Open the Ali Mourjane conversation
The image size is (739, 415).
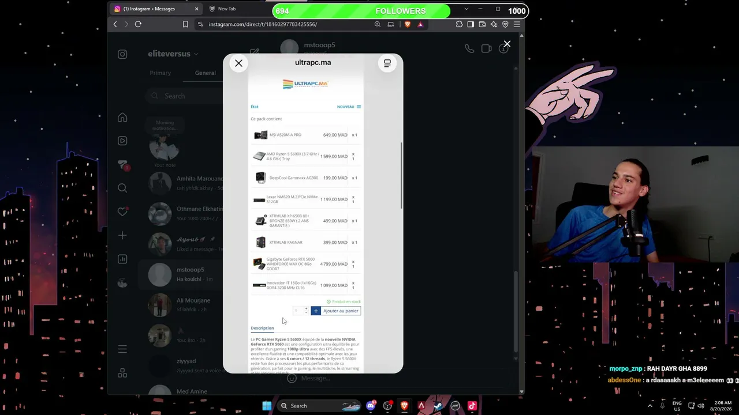(185, 304)
